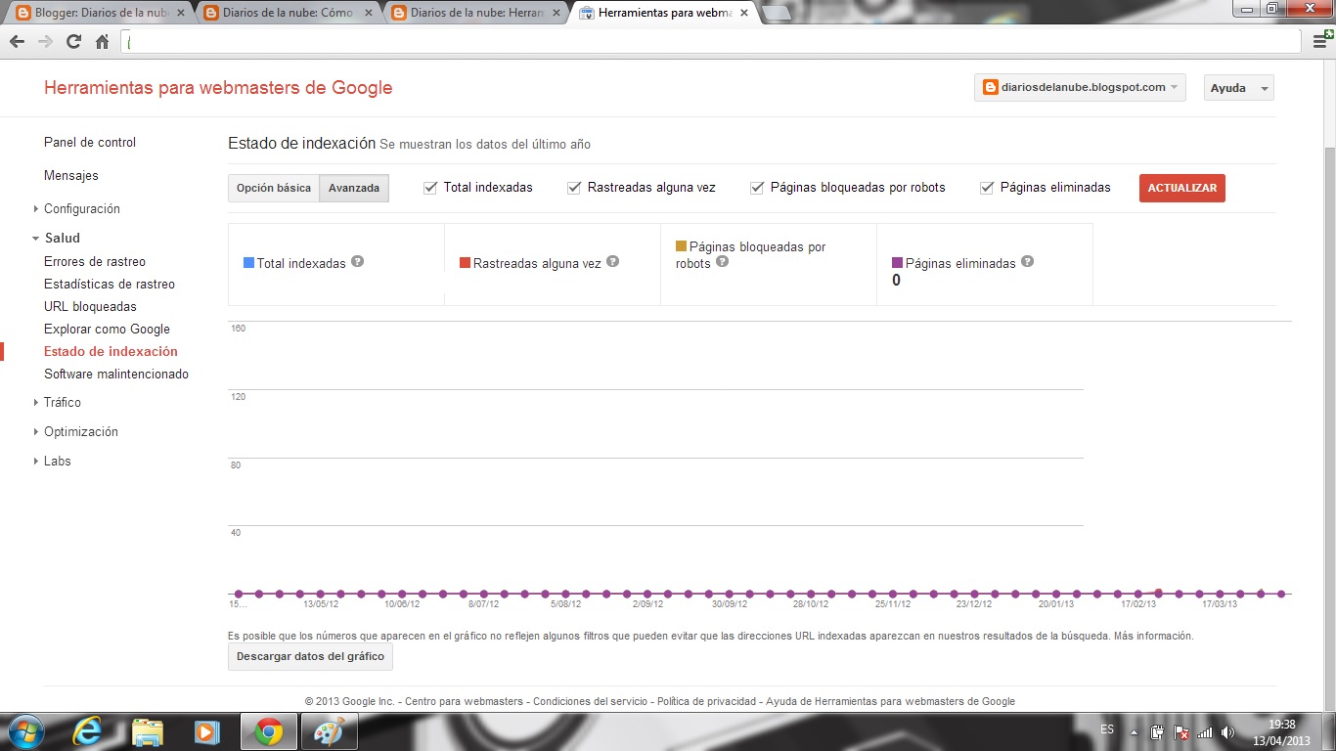Image resolution: width=1336 pixels, height=751 pixels.
Task: Open Centro para webmasters footer link
Action: tap(465, 701)
